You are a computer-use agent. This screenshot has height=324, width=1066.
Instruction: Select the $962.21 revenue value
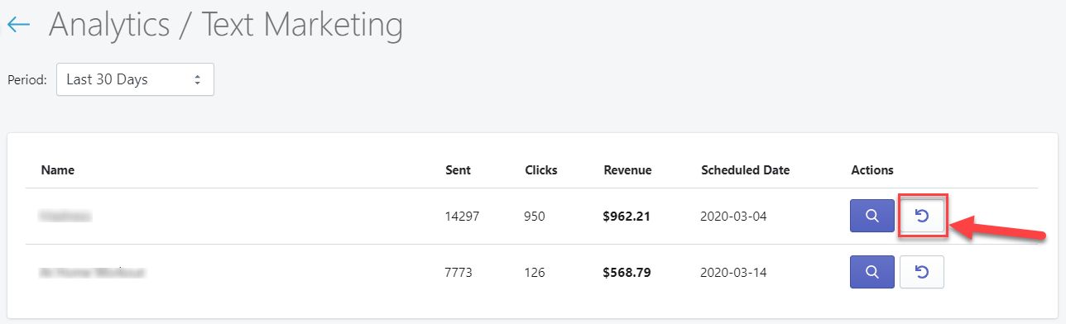coord(627,217)
